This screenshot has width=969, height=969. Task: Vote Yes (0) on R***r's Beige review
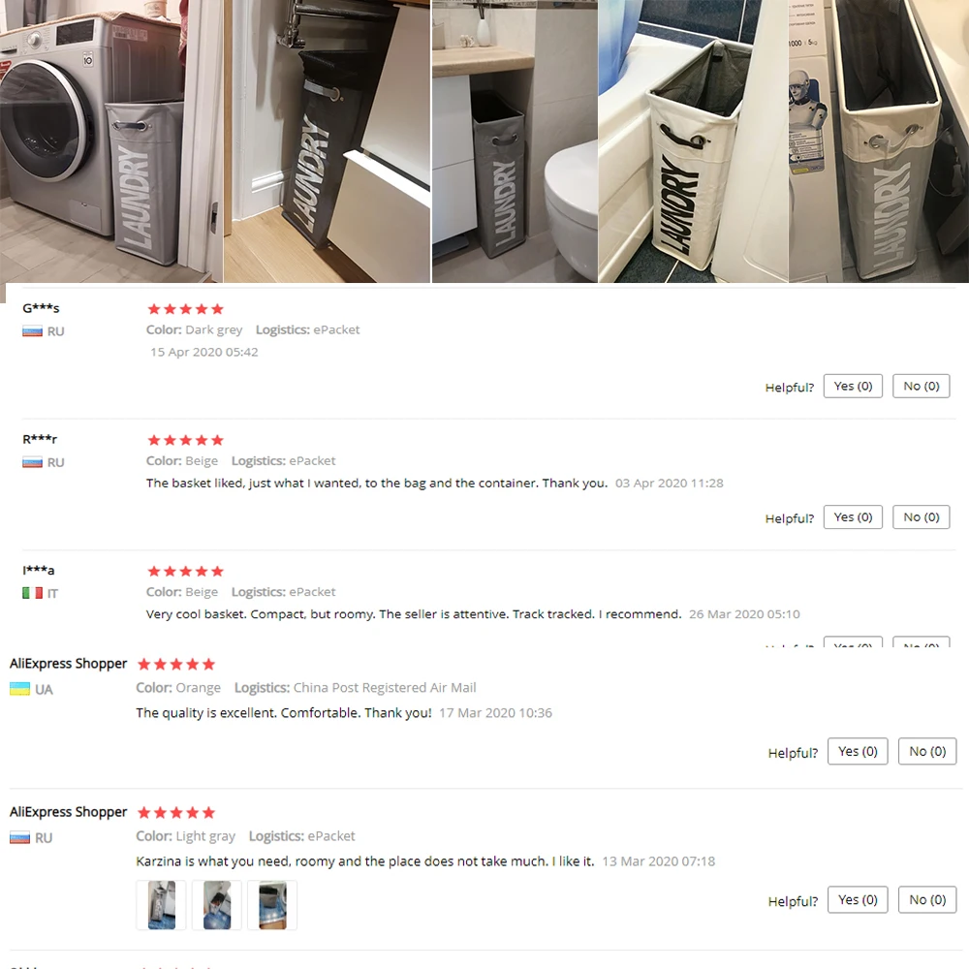coord(853,517)
